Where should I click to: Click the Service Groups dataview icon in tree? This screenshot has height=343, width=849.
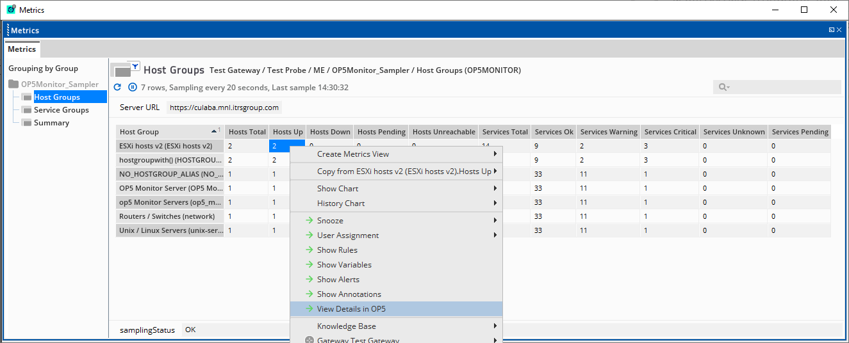[x=26, y=110]
